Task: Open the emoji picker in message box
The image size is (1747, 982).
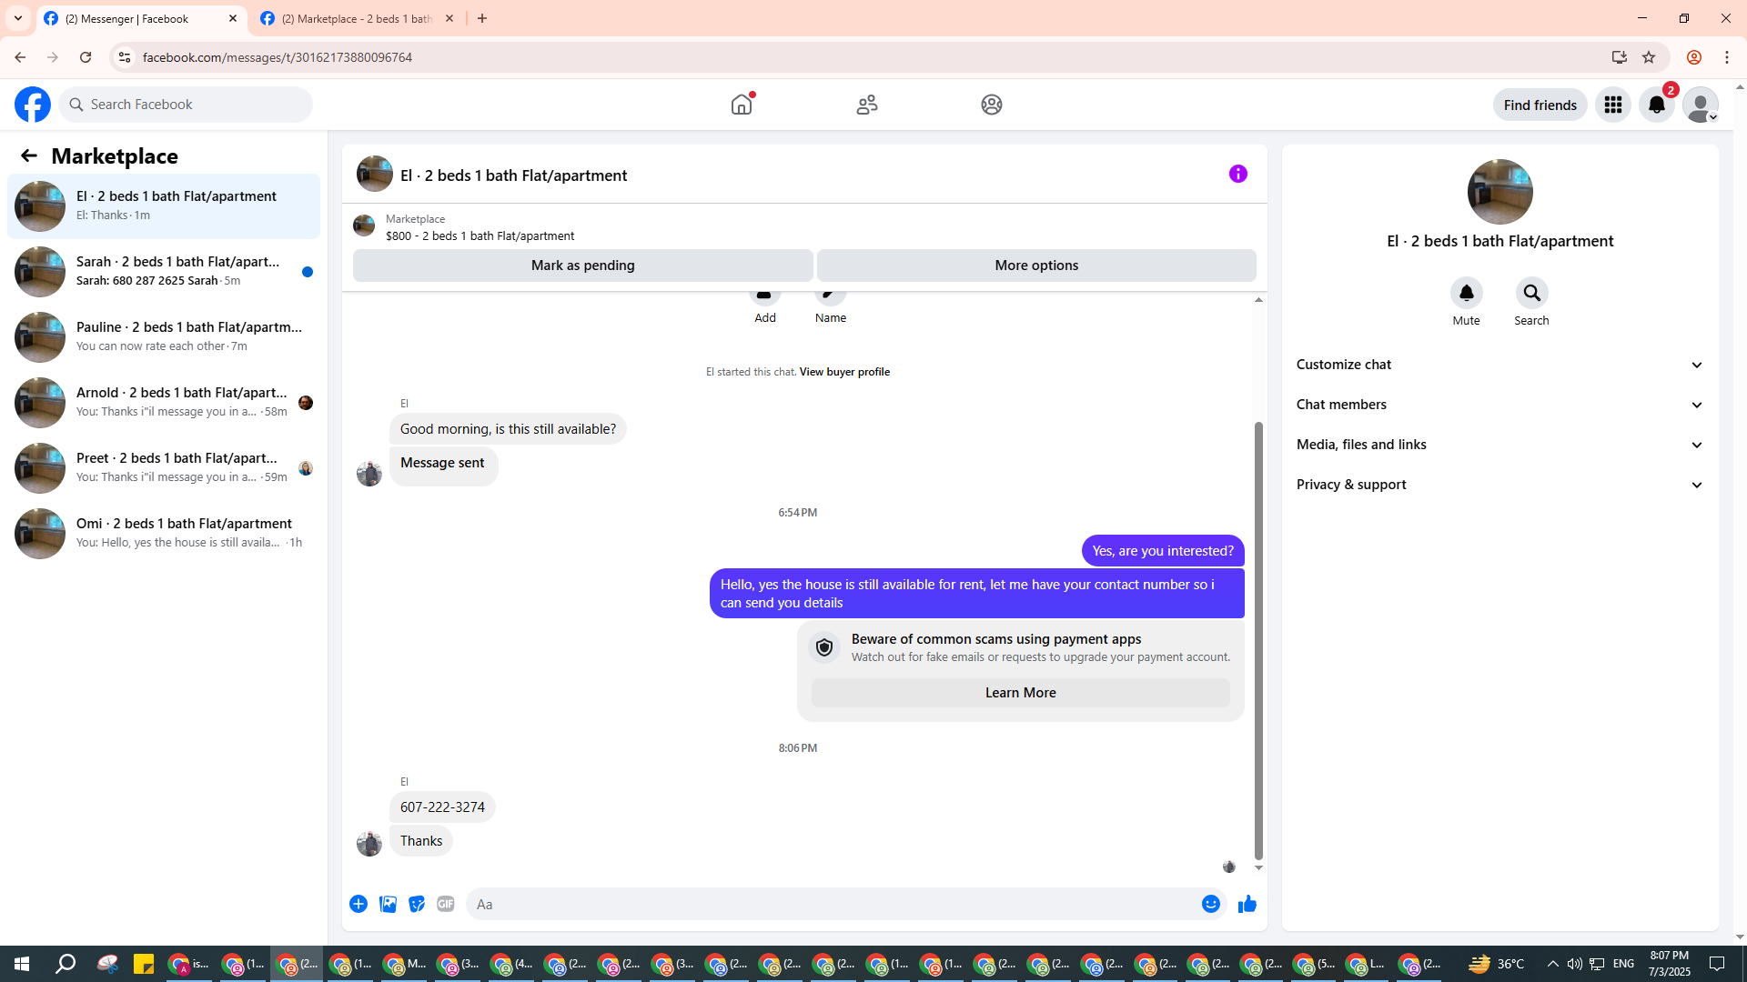Action: point(1210,904)
